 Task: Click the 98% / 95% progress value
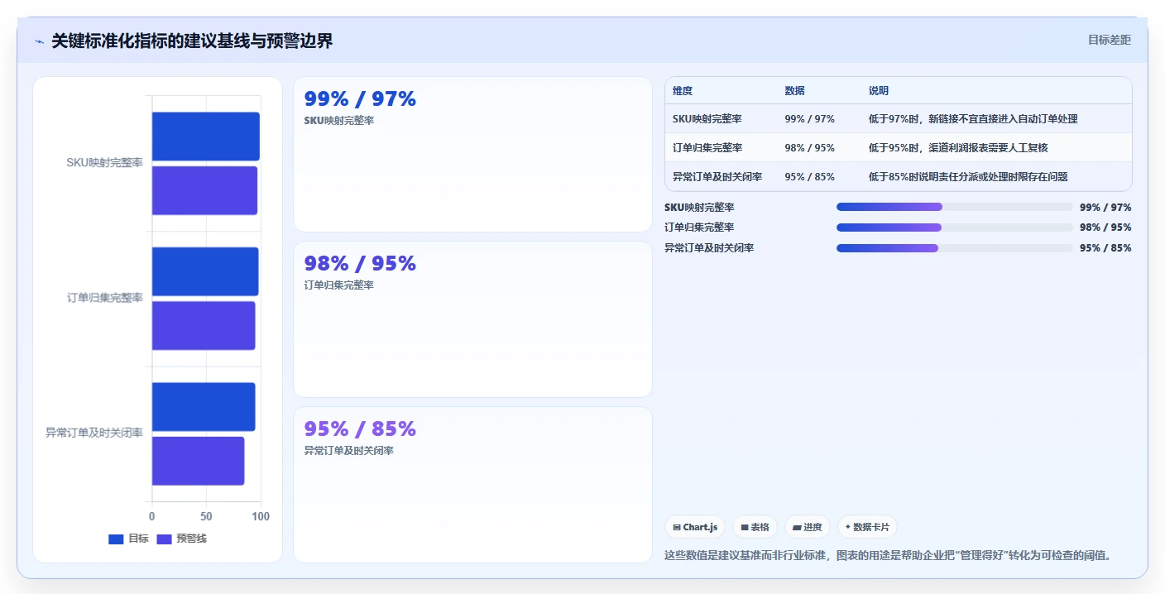pyautogui.click(x=1105, y=228)
